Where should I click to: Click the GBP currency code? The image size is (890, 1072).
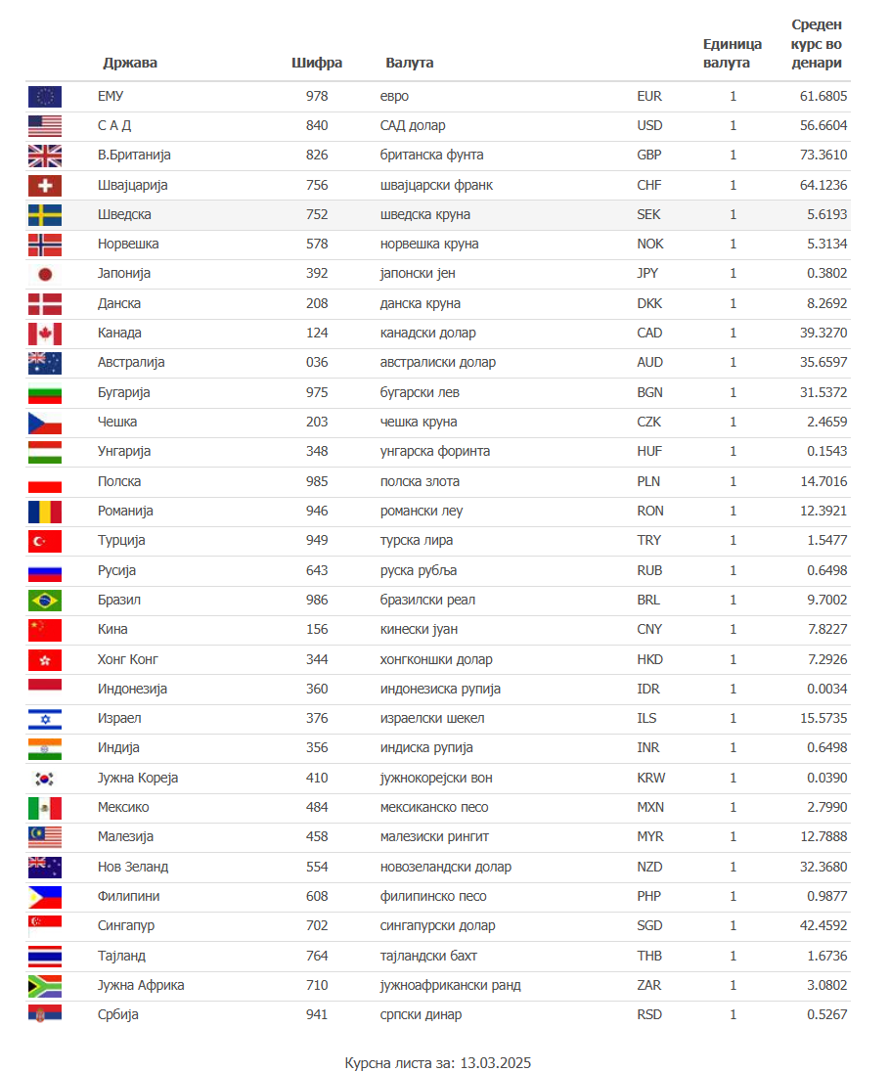pyautogui.click(x=649, y=155)
